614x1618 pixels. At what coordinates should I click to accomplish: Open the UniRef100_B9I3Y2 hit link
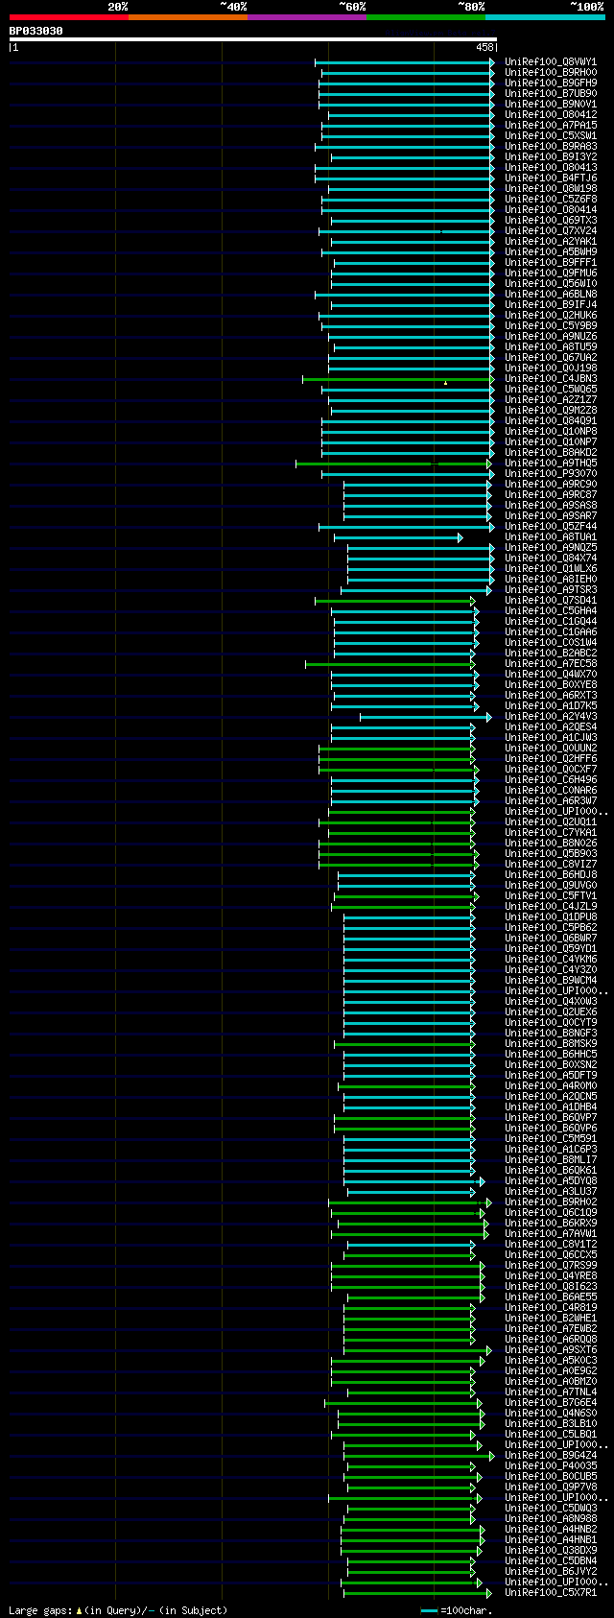pos(551,157)
